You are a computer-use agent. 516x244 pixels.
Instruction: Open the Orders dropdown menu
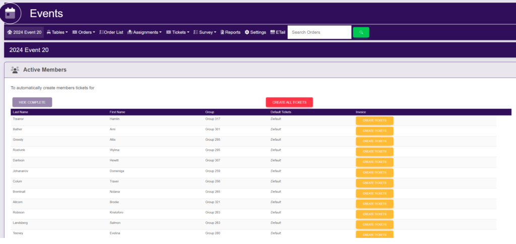coord(84,32)
